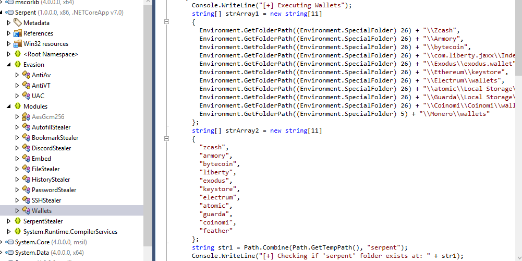Viewport: 522px width, 261px height.
Task: Click the BookmarkStealer class icon
Action: click(x=26, y=137)
